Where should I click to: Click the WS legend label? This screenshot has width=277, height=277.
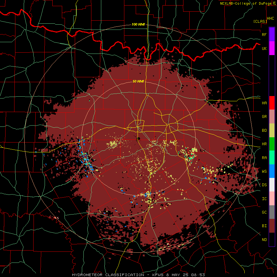click(x=264, y=171)
